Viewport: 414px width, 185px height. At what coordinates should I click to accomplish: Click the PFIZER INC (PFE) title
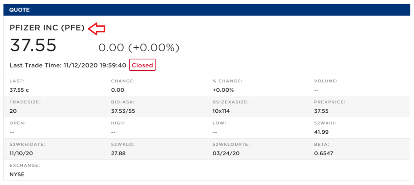pos(47,28)
